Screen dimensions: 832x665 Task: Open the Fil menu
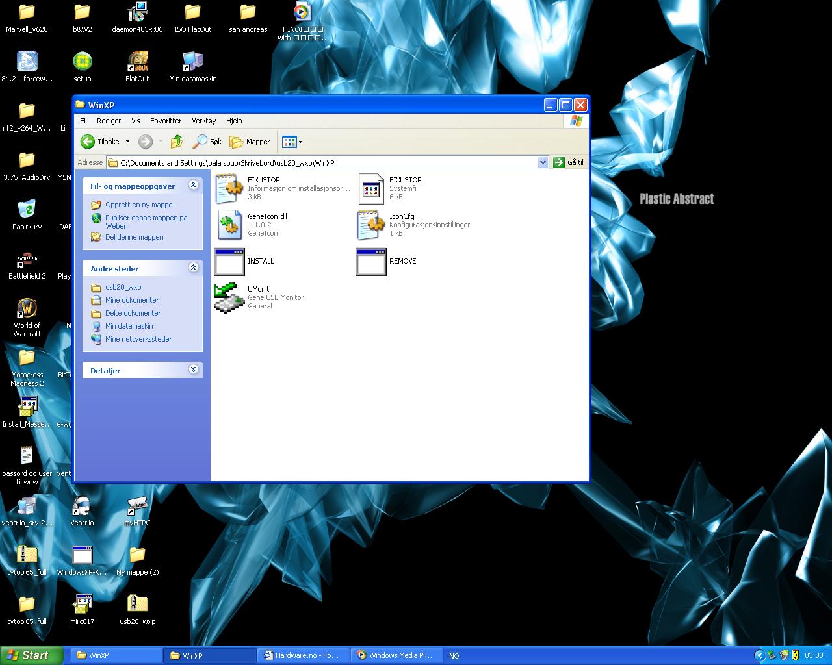pyautogui.click(x=83, y=121)
